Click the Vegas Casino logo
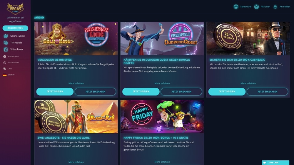The width and height of the screenshot is (294, 165). [x=15, y=8]
